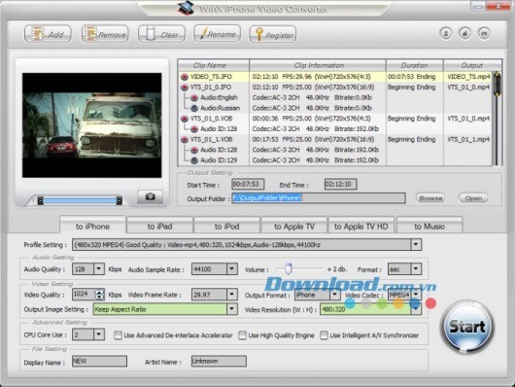Switch to the to iPad tab
The height and width of the screenshot is (387, 515).
coord(159,227)
